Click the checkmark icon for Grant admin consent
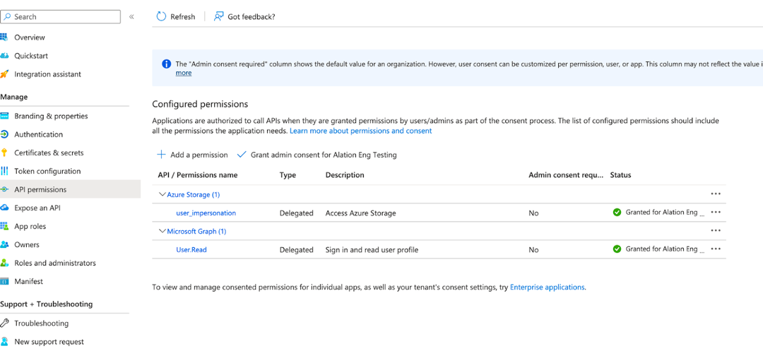The width and height of the screenshot is (763, 363). pyautogui.click(x=242, y=155)
